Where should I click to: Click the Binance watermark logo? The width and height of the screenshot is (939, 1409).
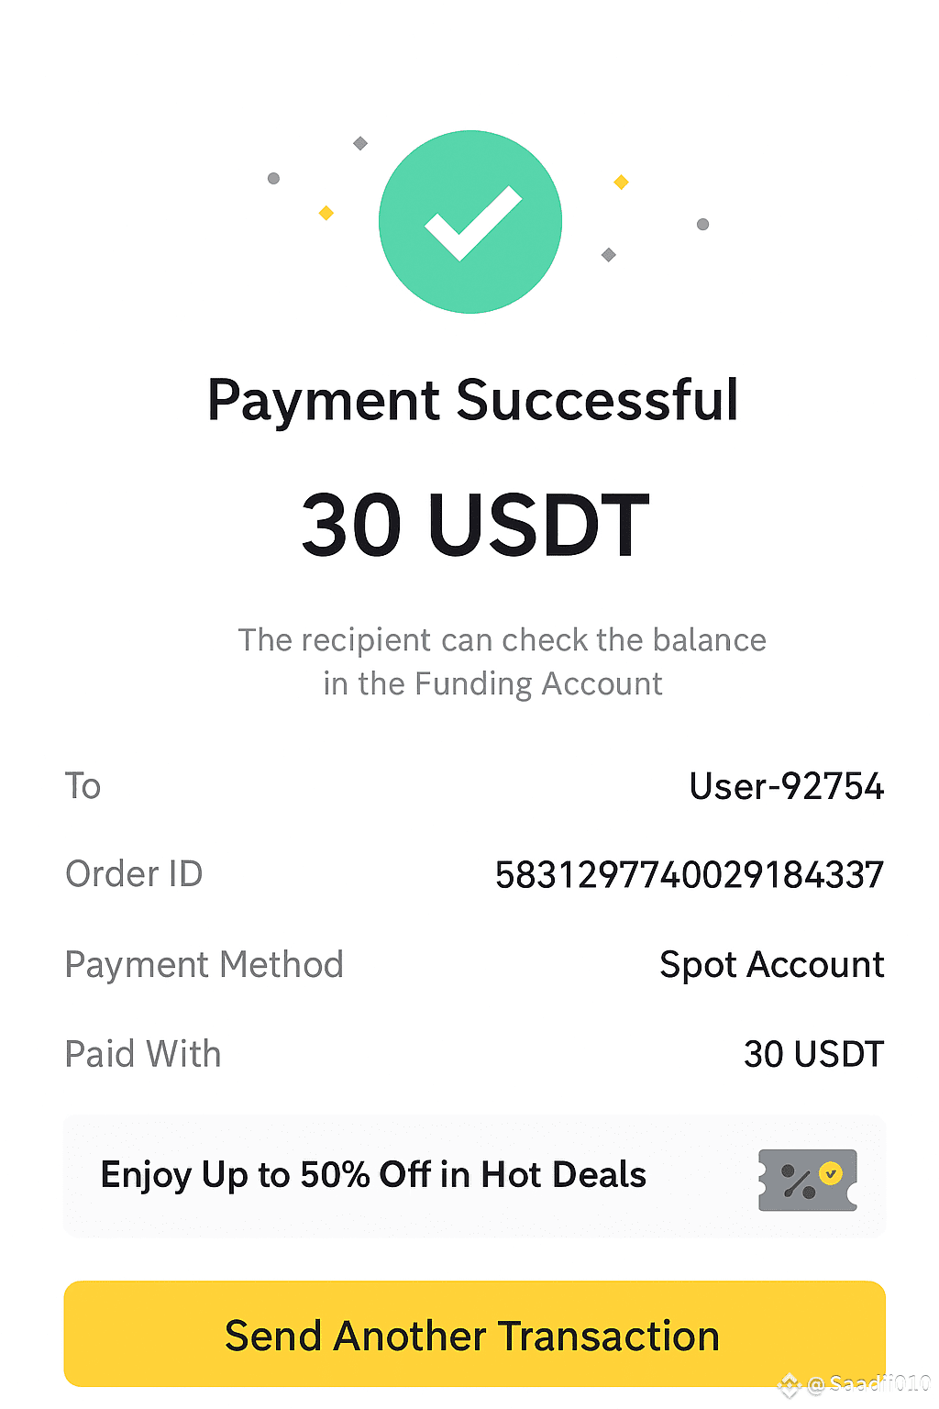pos(790,1385)
